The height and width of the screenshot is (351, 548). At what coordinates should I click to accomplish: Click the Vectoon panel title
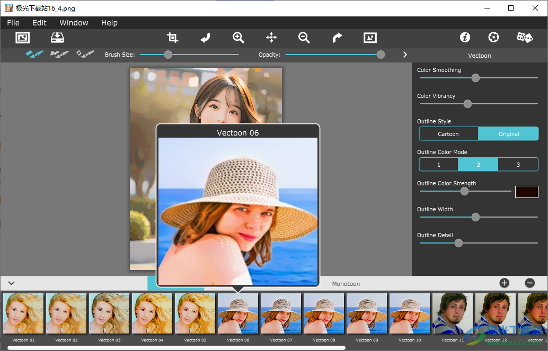pyautogui.click(x=480, y=56)
